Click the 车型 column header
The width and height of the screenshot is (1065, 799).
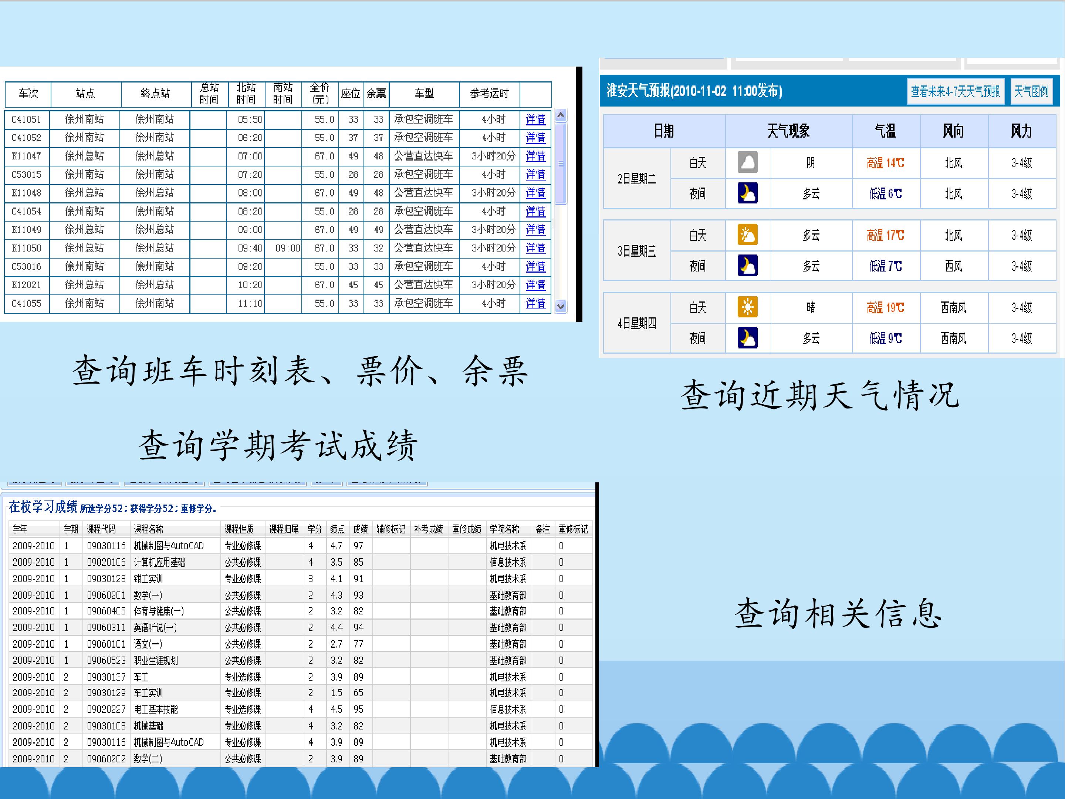(x=424, y=94)
